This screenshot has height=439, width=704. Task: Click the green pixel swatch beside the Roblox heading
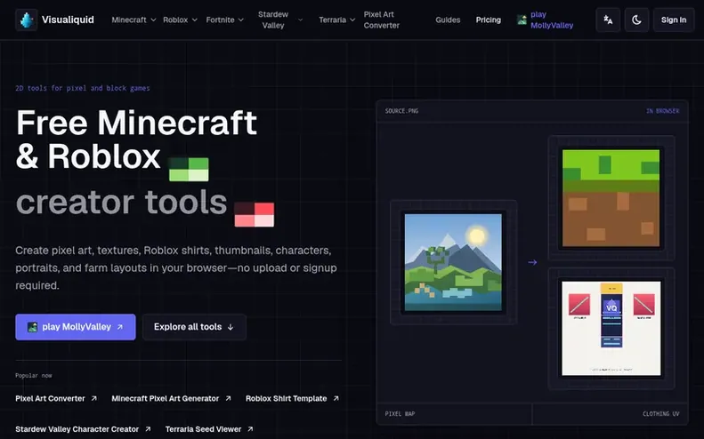pyautogui.click(x=189, y=169)
